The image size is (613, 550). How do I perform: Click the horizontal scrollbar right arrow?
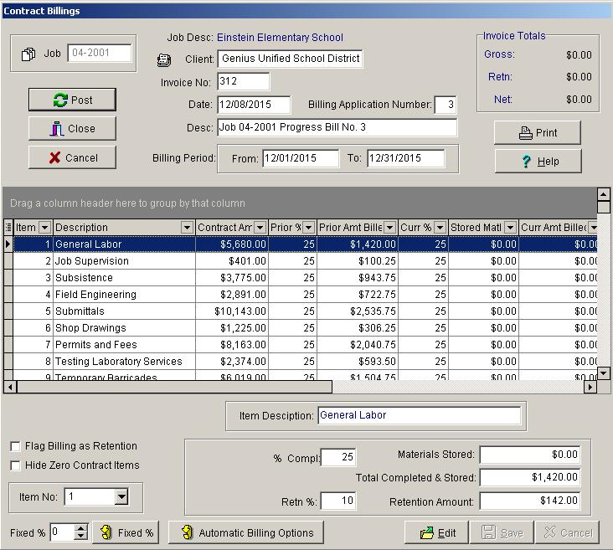590,388
